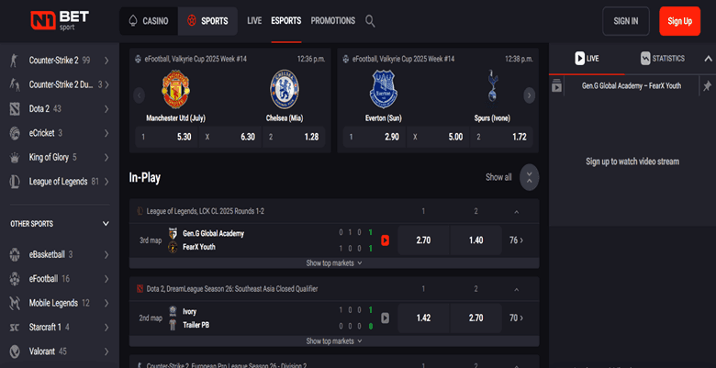
Task: Open the search magnifier icon
Action: point(370,20)
